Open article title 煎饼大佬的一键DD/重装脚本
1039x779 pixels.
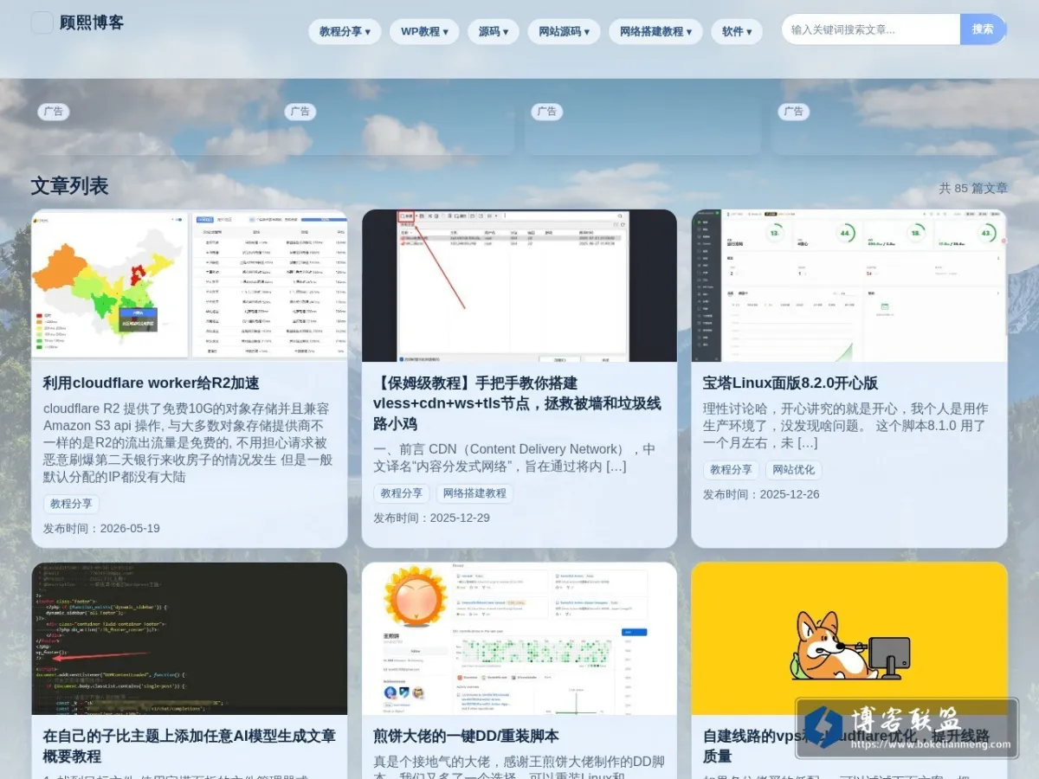point(466,736)
